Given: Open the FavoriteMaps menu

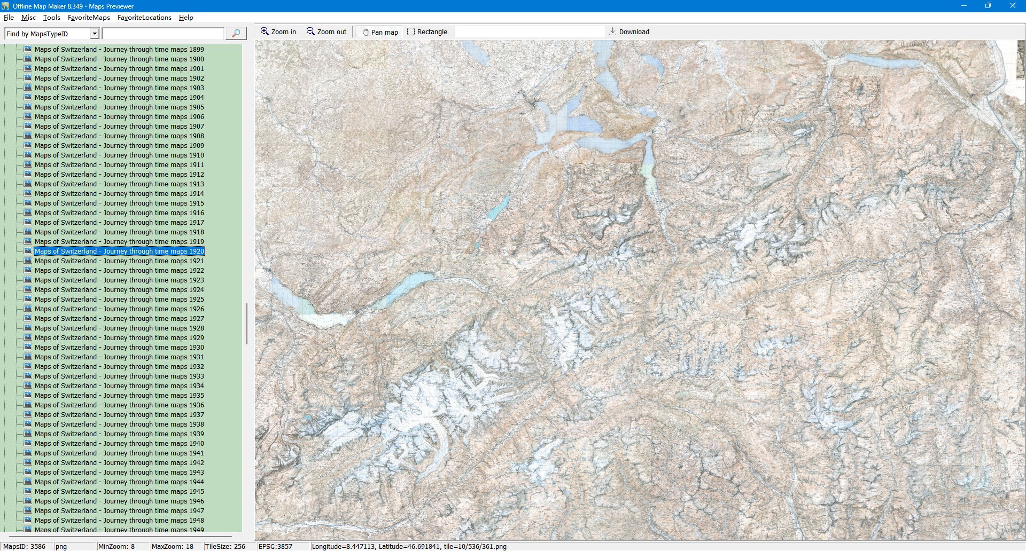Looking at the screenshot, I should pyautogui.click(x=89, y=18).
